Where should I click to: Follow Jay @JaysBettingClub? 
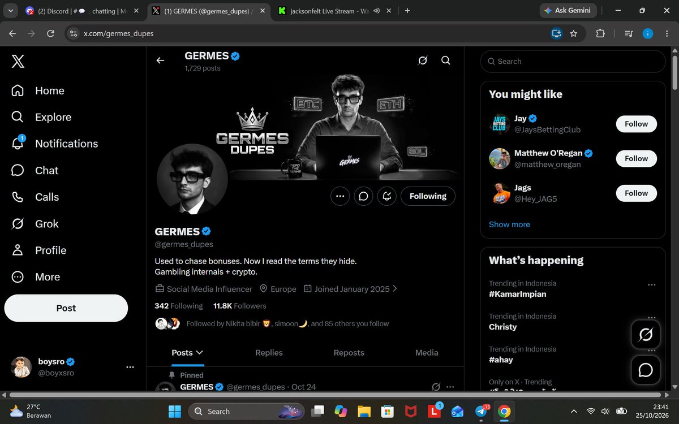pyautogui.click(x=636, y=124)
